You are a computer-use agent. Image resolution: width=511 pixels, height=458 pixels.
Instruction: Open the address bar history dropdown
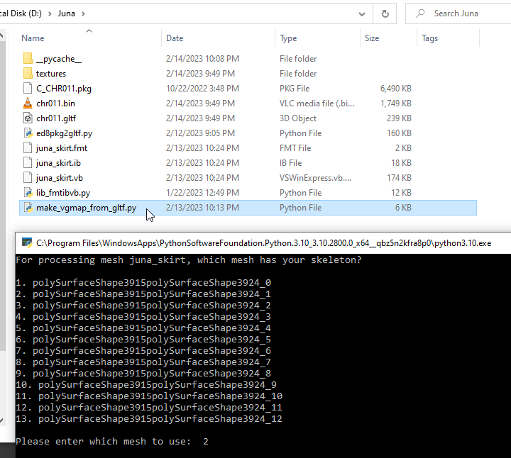[363, 13]
